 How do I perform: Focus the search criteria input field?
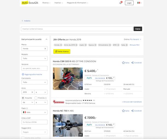pos(77,29)
